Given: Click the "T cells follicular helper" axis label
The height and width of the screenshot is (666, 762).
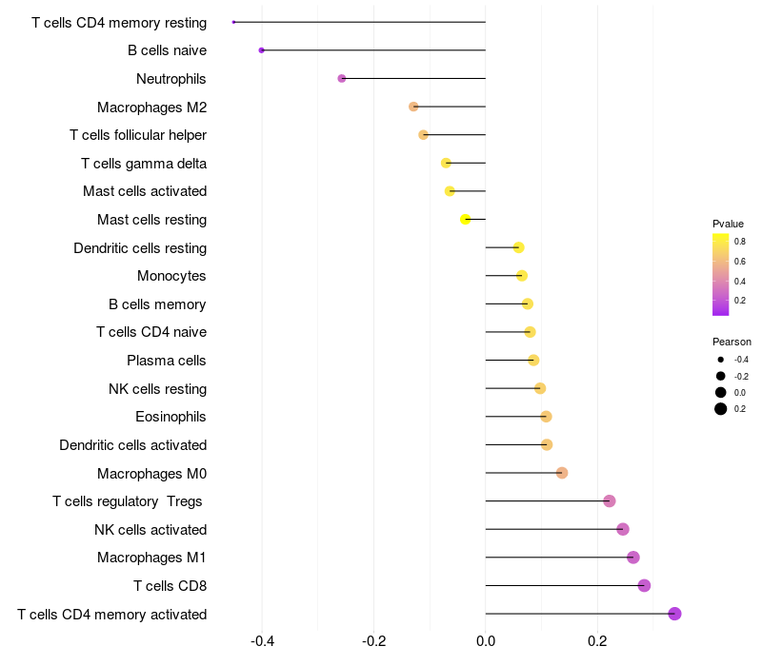Looking at the screenshot, I should [138, 135].
